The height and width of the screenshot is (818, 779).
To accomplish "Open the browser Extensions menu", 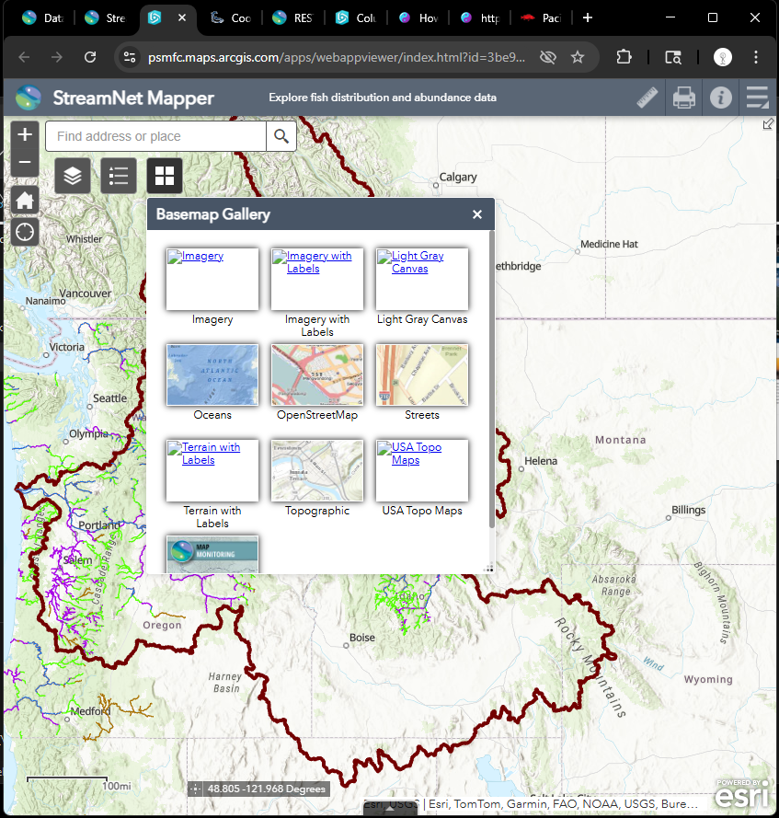I will point(624,57).
